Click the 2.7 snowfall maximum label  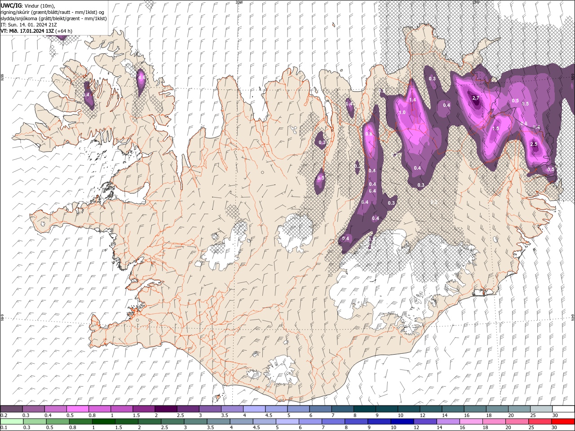pos(476,98)
